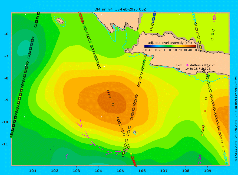Image resolution: width=238 pixels, height=175 pixels.
Task: Click the dark red end of the colorbar
Action: click(194, 46)
